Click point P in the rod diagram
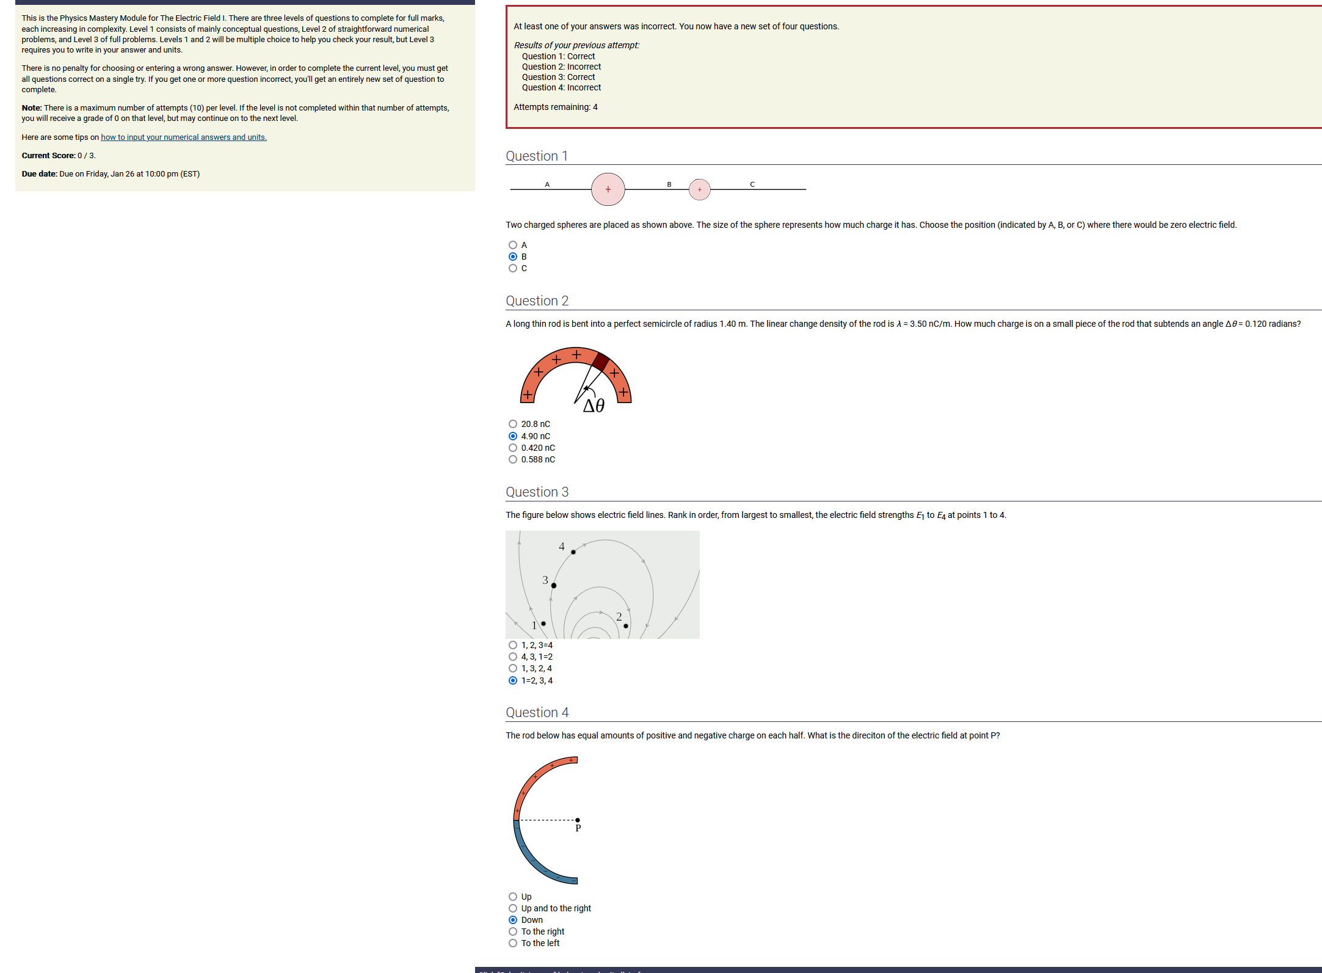This screenshot has width=1322, height=973. [578, 820]
